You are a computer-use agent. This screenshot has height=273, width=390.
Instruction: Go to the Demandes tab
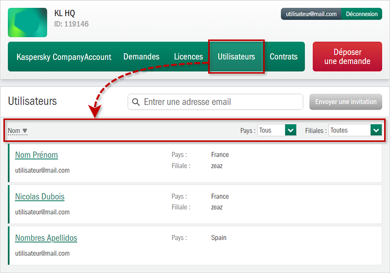(141, 57)
